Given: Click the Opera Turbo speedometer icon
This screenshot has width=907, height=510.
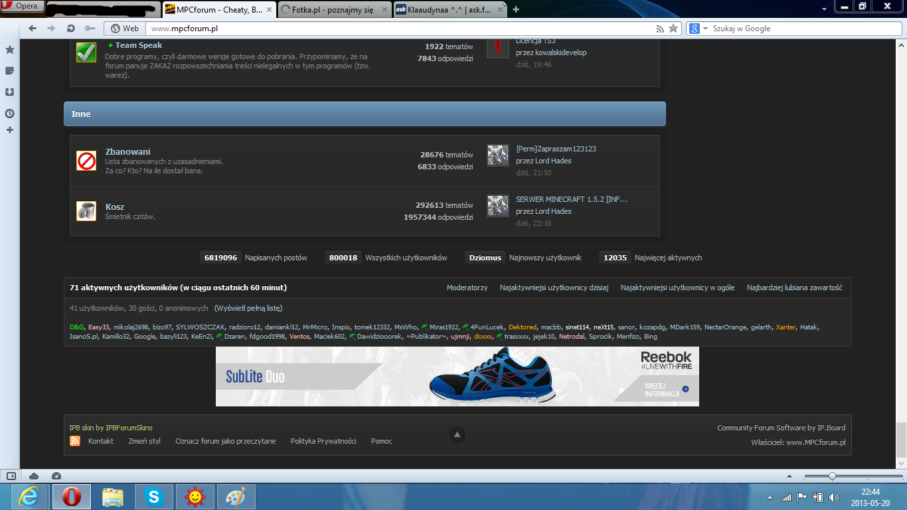Looking at the screenshot, I should click(56, 475).
